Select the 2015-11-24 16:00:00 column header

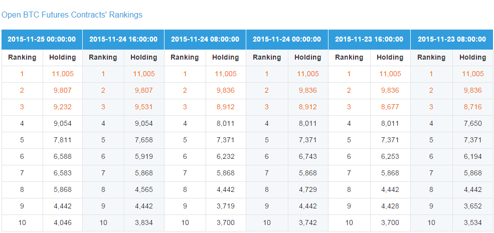click(123, 40)
